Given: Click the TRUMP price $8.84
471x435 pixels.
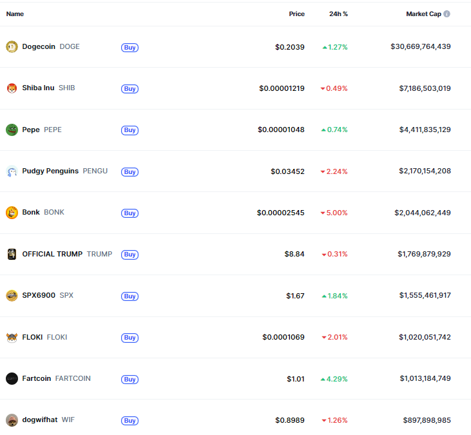Looking at the screenshot, I should tap(294, 255).
